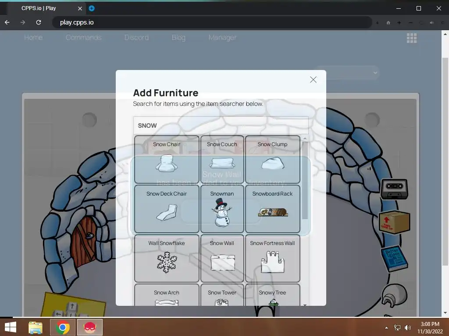This screenshot has width=449, height=336.
Task: Reload the play.cpps.io page
Action: pos(39,22)
